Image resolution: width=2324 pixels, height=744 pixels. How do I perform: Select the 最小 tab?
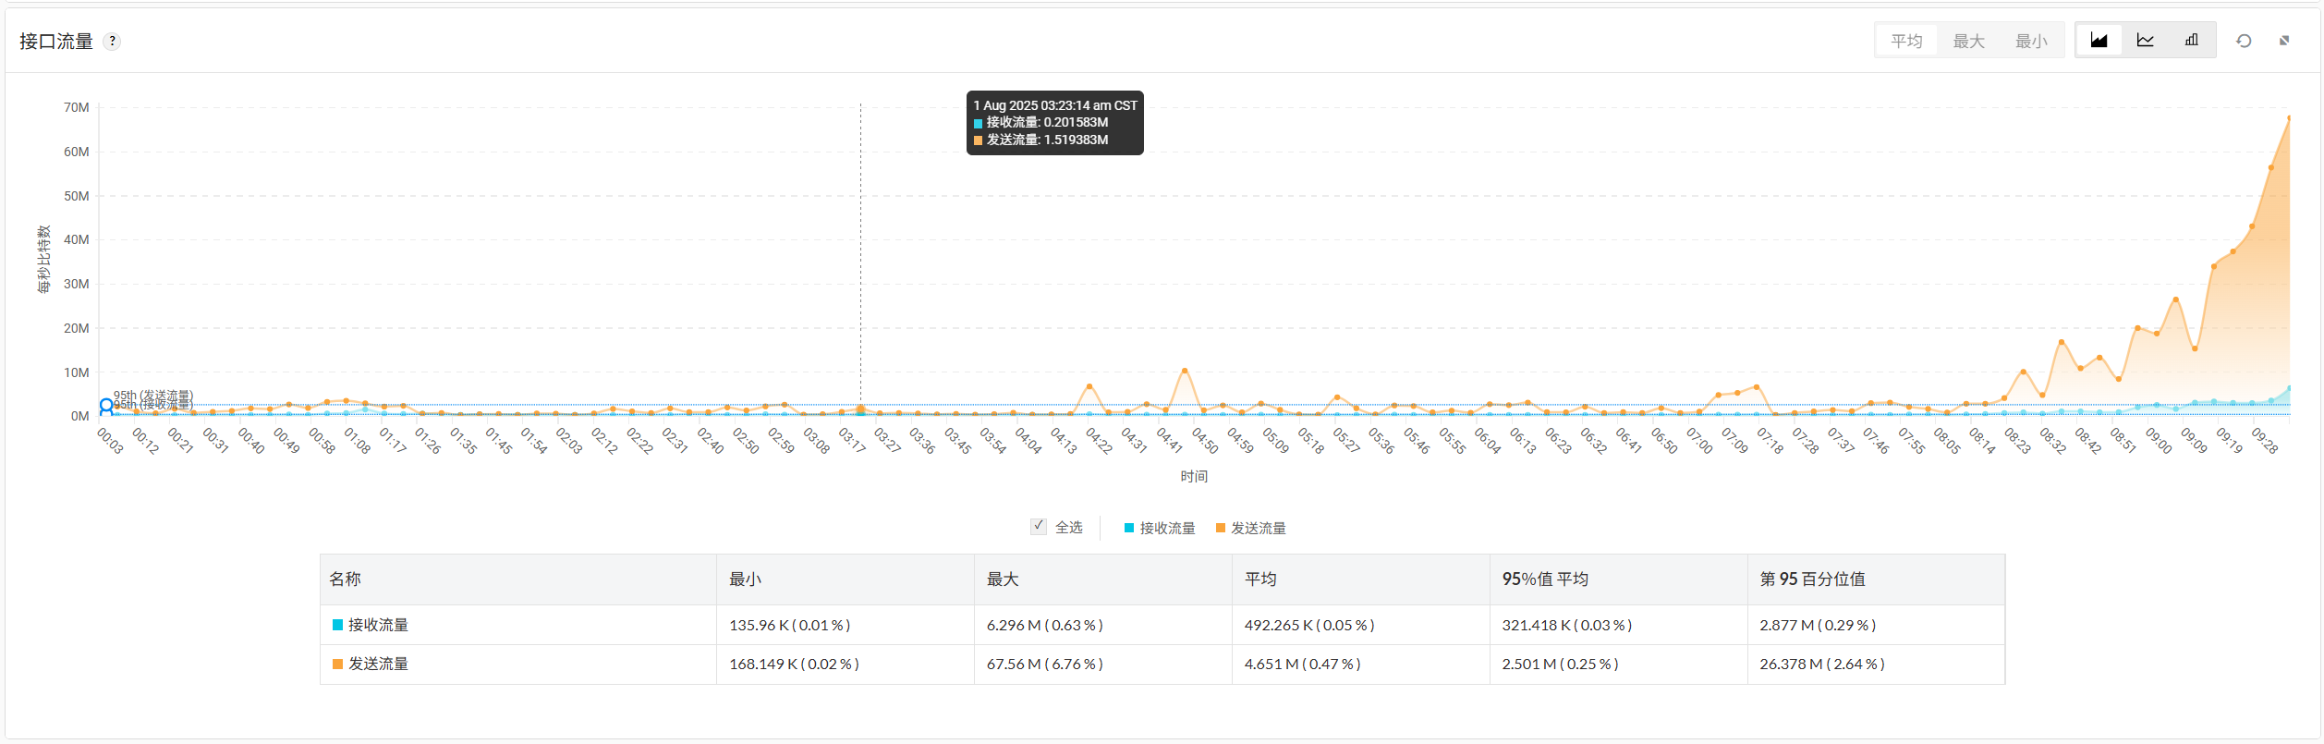2030,41
